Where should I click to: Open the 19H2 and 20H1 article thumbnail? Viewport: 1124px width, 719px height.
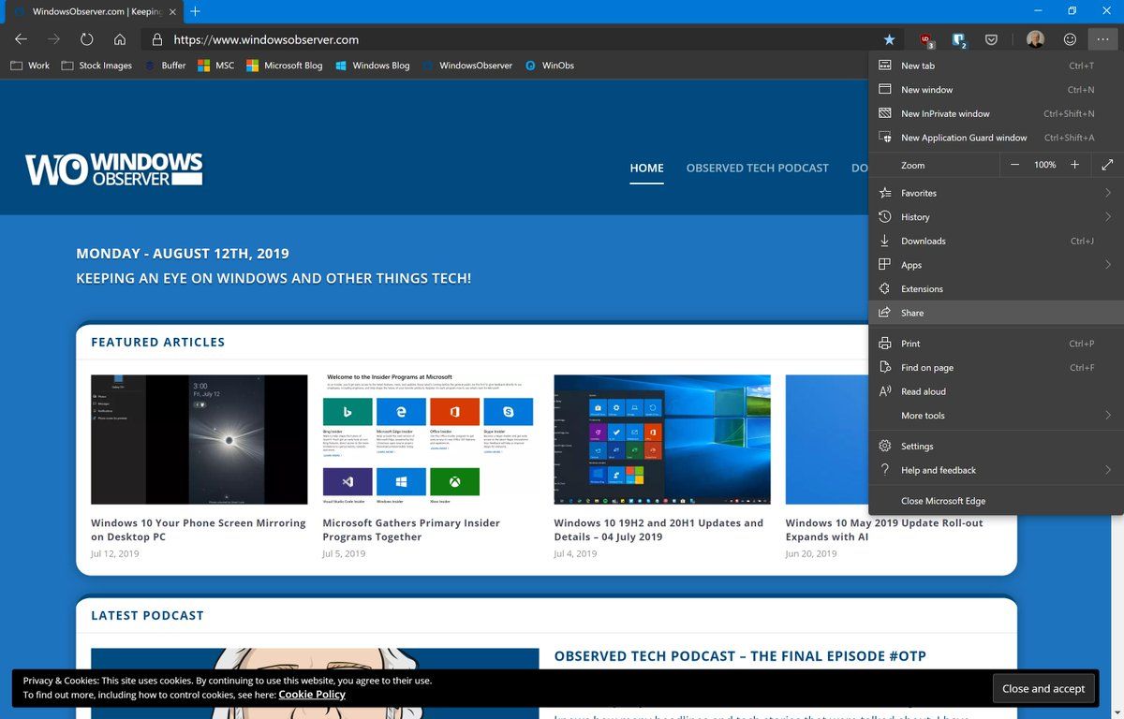(x=662, y=439)
